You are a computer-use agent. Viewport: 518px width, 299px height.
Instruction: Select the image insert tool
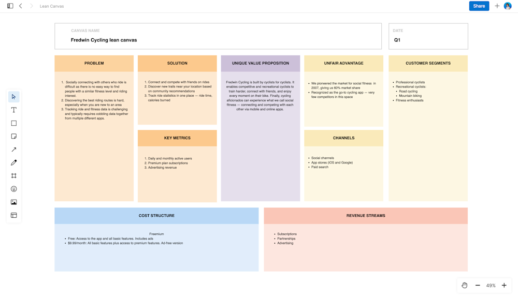pyautogui.click(x=13, y=202)
